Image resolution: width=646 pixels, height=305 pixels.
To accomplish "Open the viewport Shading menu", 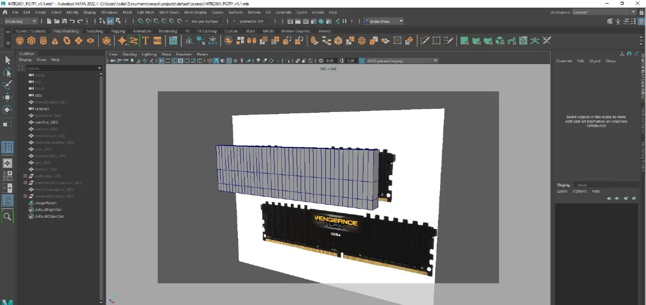I will [x=129, y=54].
